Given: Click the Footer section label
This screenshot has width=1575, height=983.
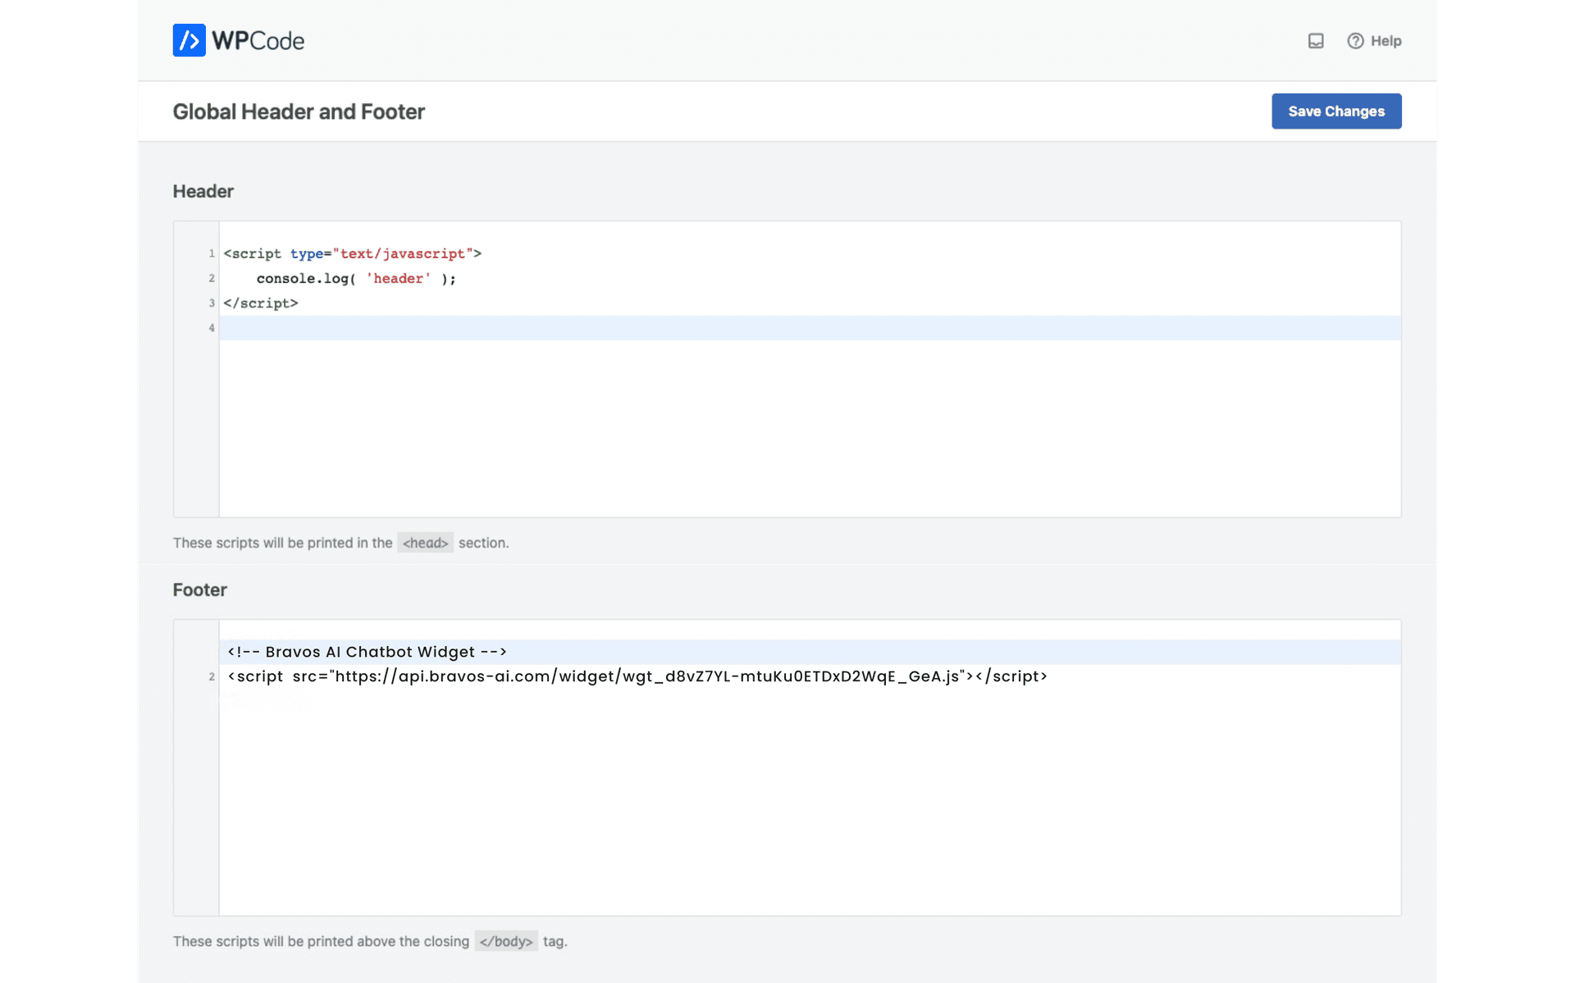Looking at the screenshot, I should tap(199, 589).
